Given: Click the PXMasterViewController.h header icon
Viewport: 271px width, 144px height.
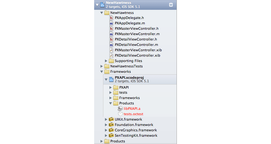Looking at the screenshot, I should coord(111,28).
